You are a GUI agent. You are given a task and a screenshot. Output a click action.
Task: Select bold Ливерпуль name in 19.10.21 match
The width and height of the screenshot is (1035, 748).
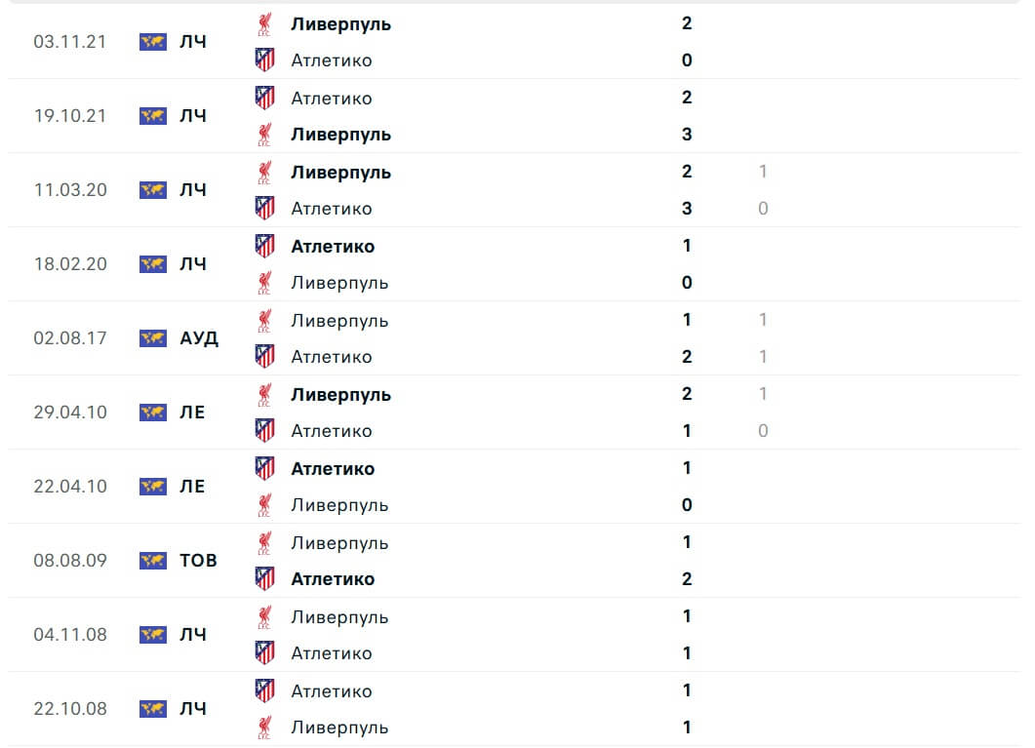coord(341,136)
